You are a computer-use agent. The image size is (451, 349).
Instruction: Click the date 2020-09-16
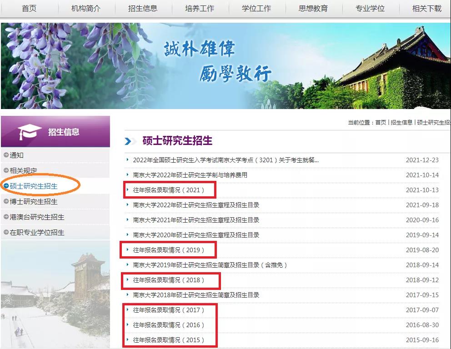tap(422, 220)
